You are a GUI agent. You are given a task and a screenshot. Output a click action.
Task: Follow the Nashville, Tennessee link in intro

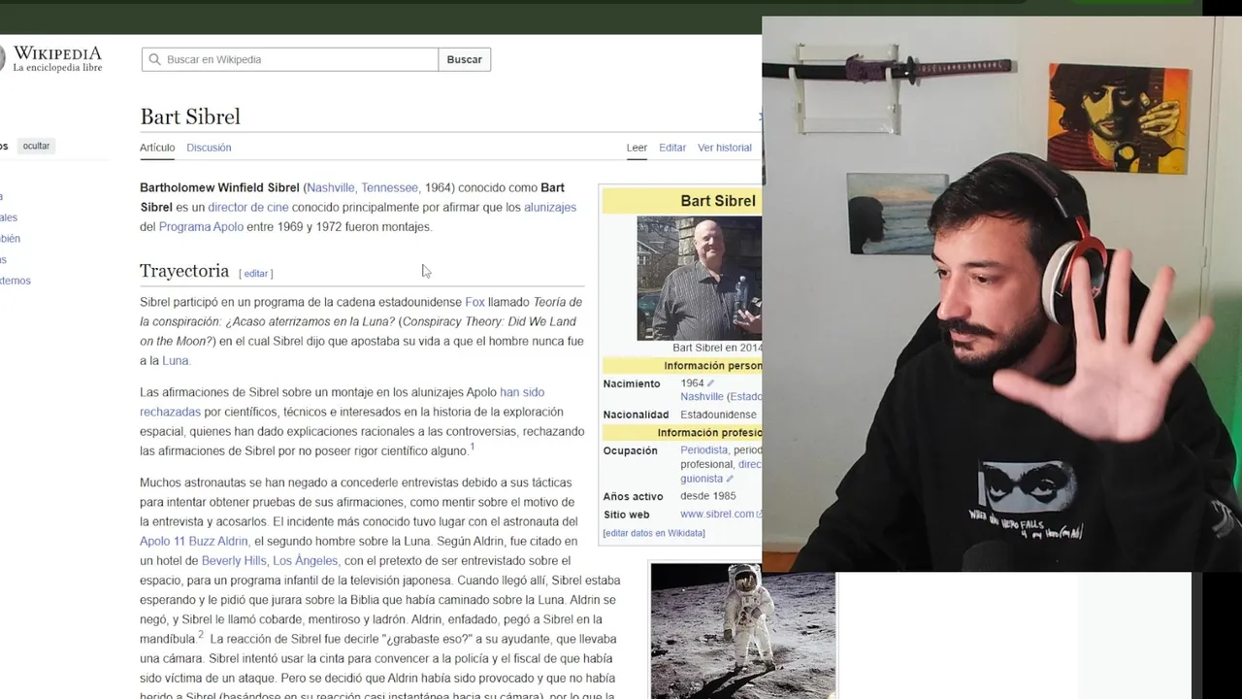(x=362, y=187)
